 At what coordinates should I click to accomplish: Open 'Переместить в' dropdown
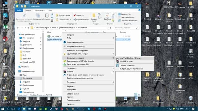(x=64, y=15)
